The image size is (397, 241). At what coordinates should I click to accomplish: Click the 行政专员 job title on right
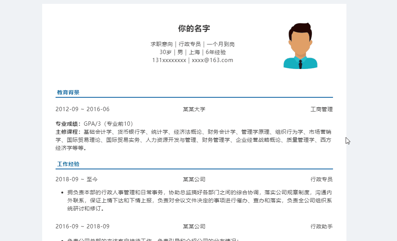click(322, 179)
